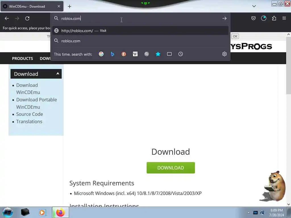
Task: Click the scrollbar up arrow
Action: (x=288, y=34)
